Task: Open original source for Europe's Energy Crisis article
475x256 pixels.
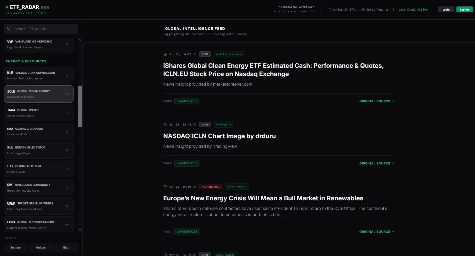Action: [x=377, y=232]
